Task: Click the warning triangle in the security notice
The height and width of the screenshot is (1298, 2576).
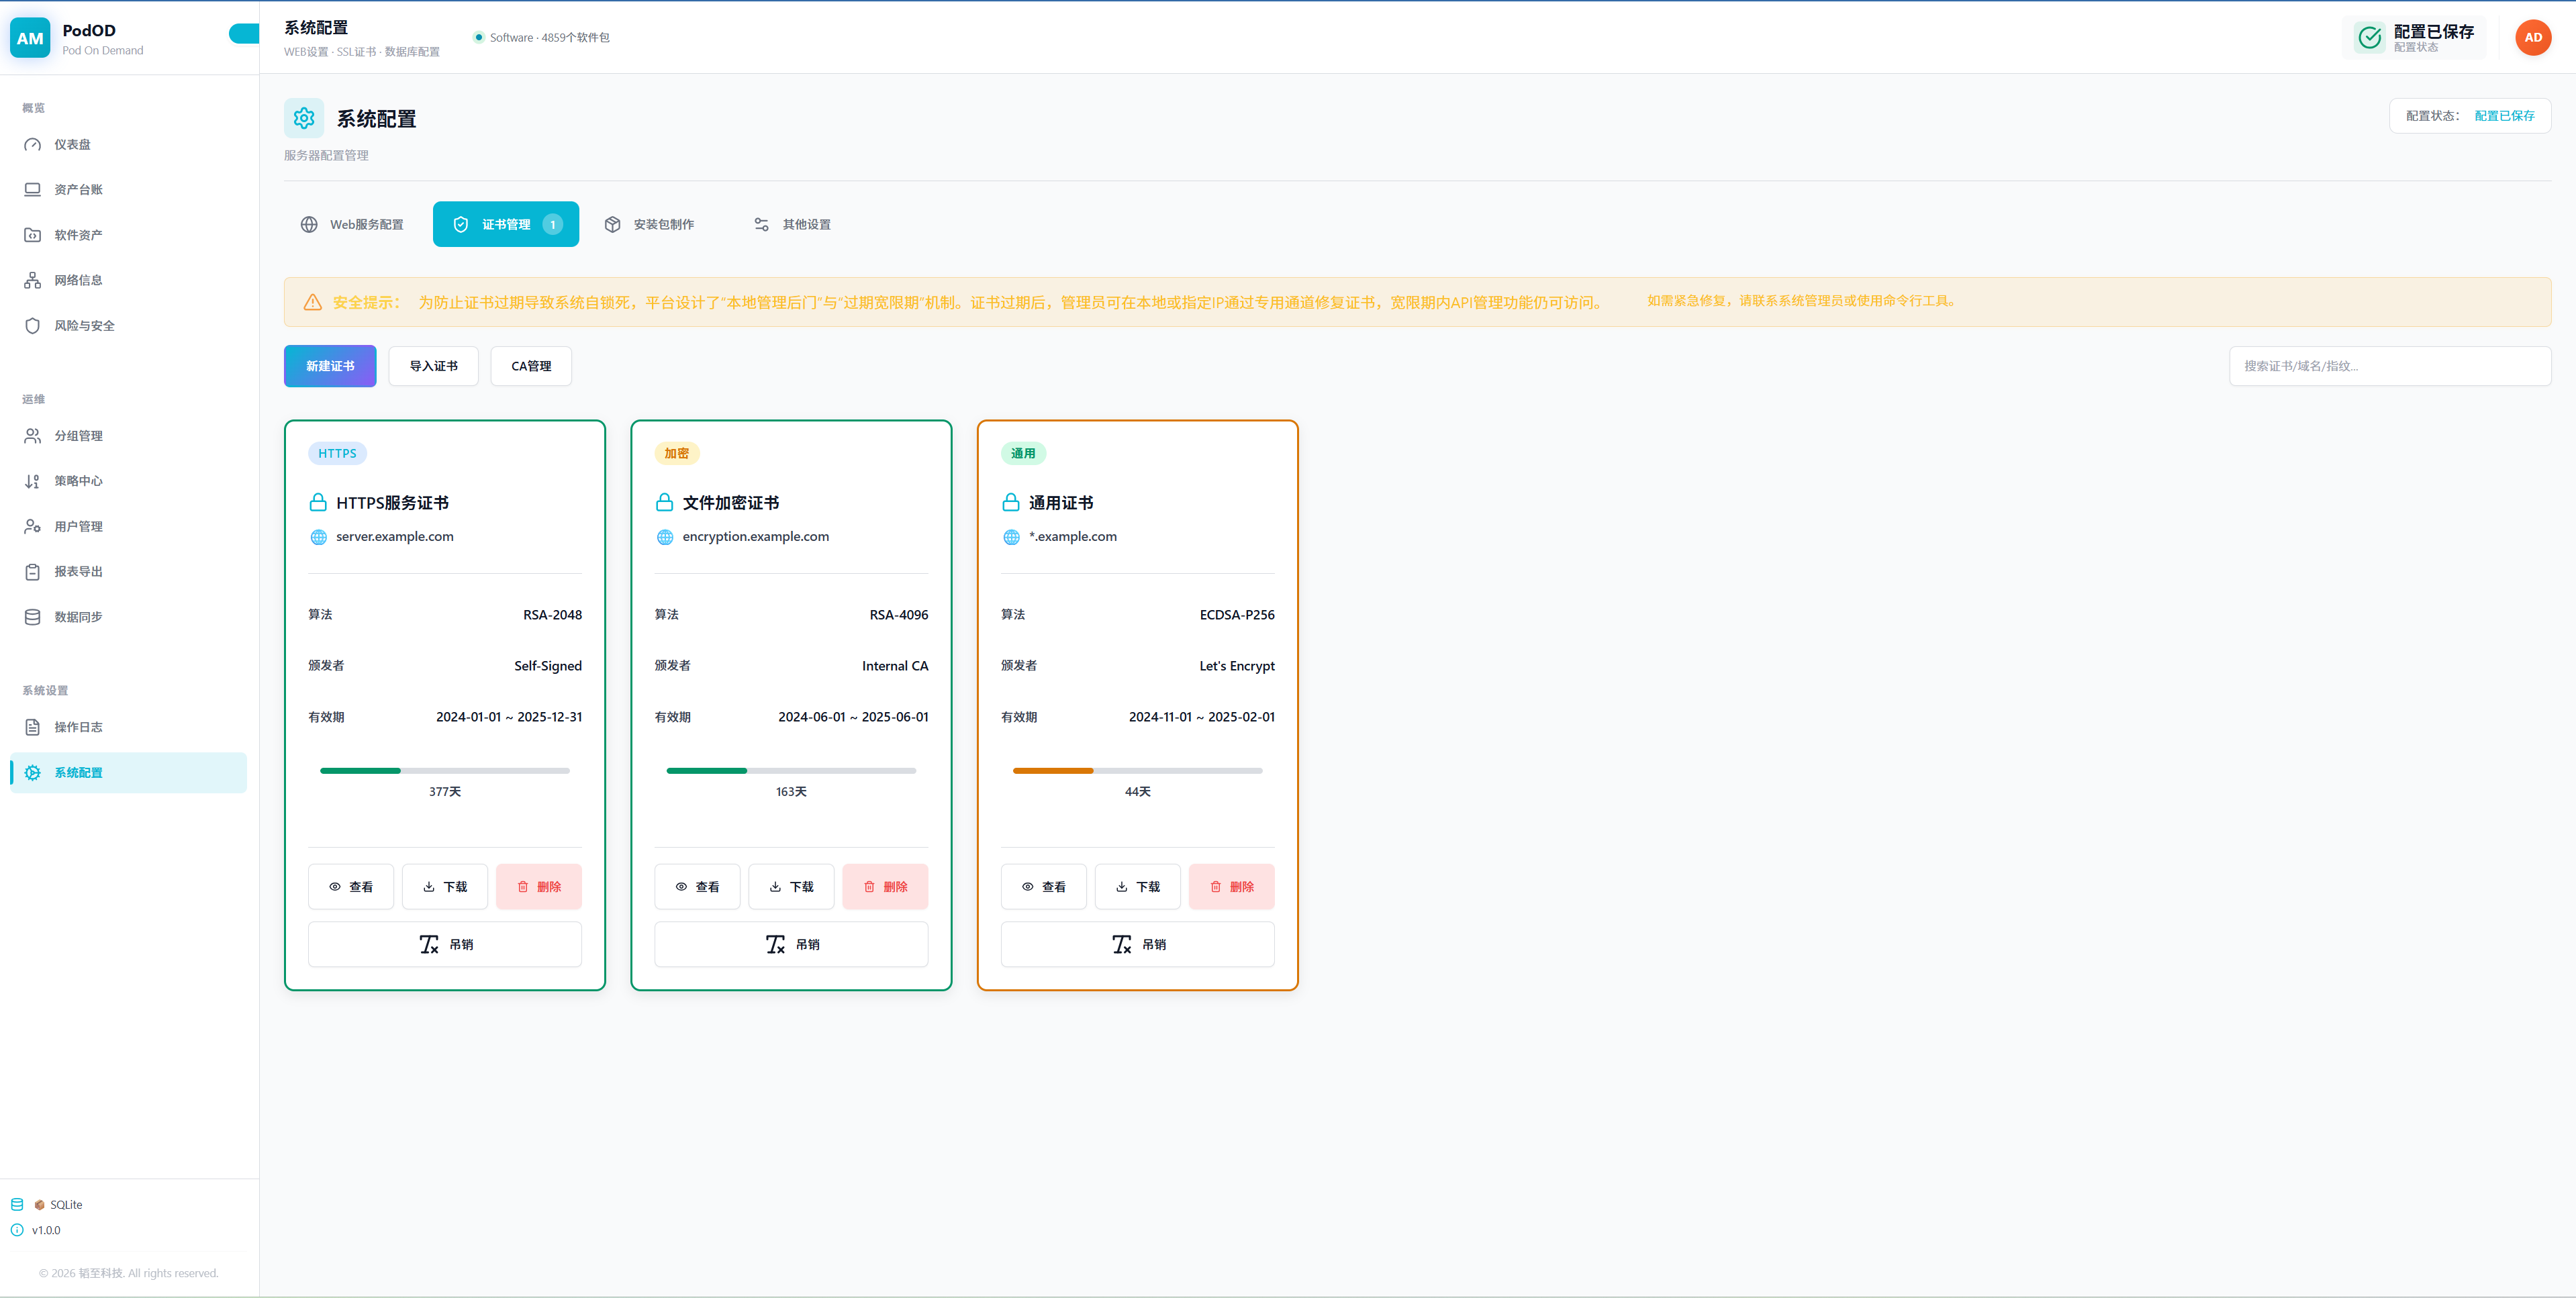Action: click(x=313, y=302)
